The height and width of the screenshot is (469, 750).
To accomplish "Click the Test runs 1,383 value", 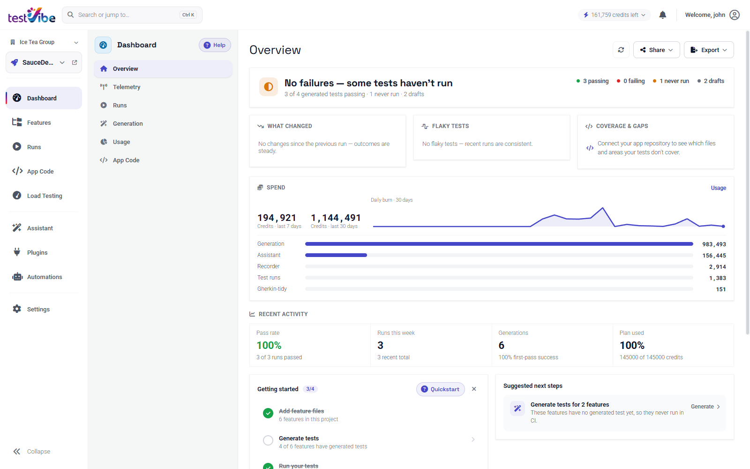I will click(717, 278).
